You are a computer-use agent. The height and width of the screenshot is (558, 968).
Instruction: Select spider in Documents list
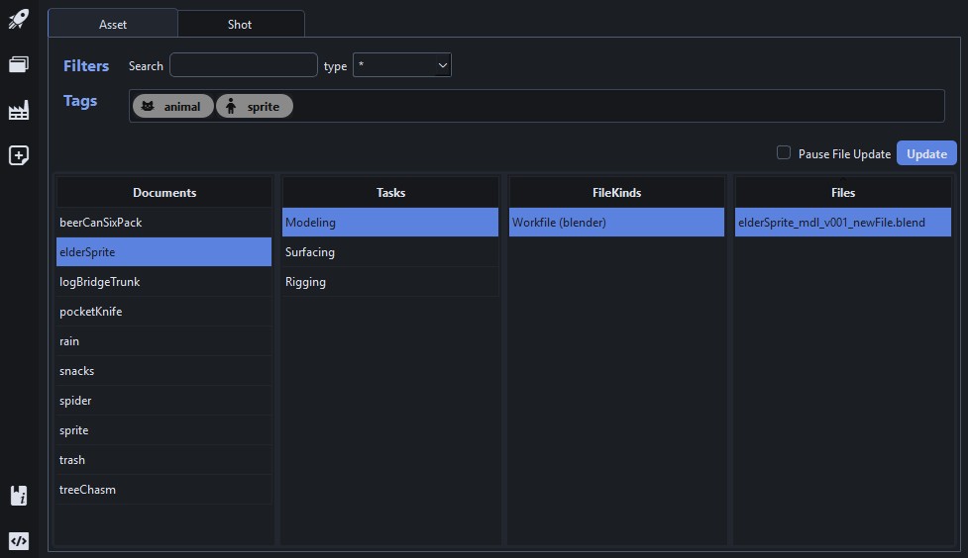[x=164, y=400]
